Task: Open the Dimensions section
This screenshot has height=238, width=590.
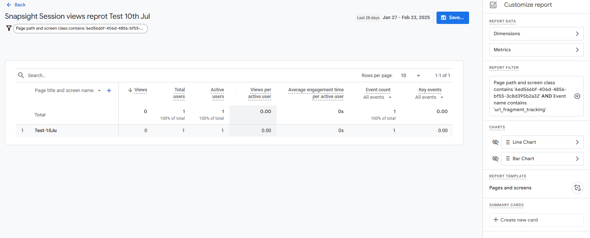Action: [536, 34]
